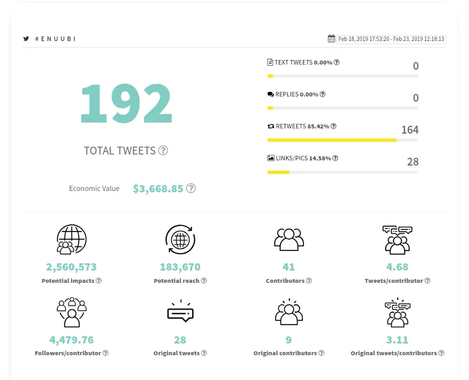Click the Economic Value label
The width and height of the screenshot is (469, 380).
(94, 188)
